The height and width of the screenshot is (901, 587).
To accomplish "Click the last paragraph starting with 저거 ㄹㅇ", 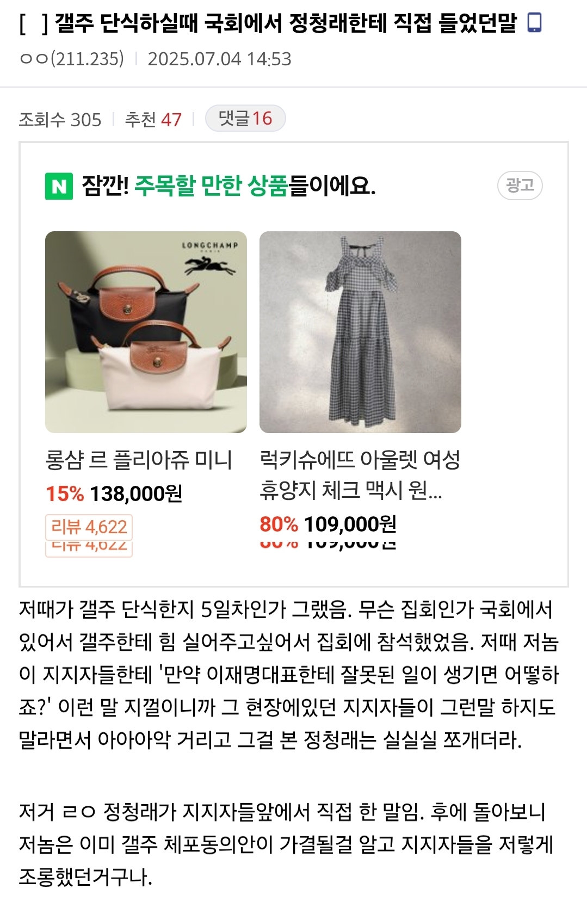I will (286, 844).
